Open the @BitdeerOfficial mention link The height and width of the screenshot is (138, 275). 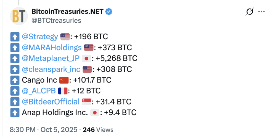pos(51,102)
